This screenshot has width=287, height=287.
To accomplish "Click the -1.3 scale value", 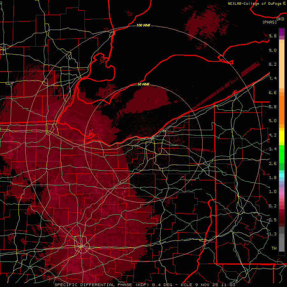I will [x=271, y=234].
